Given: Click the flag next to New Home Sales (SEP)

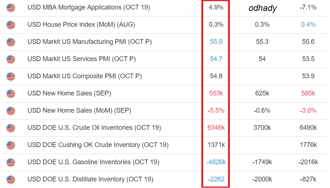Looking at the screenshot, I should tap(11, 94).
